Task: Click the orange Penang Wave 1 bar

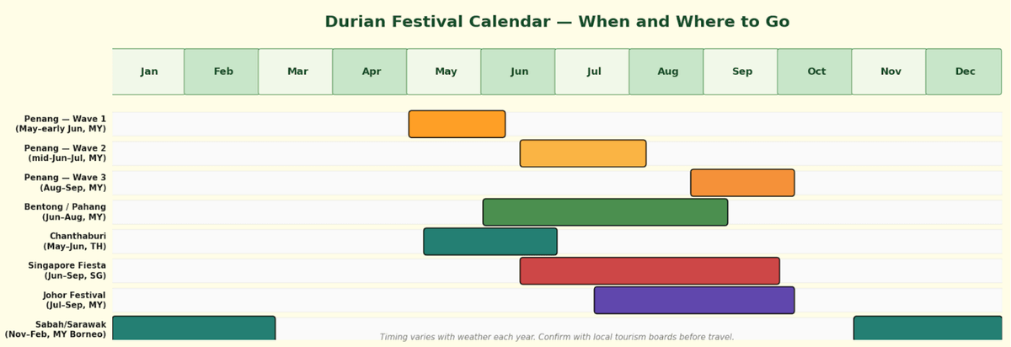Action: [457, 124]
